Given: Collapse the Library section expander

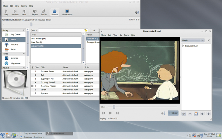Looking at the screenshot, I should 24,30.
